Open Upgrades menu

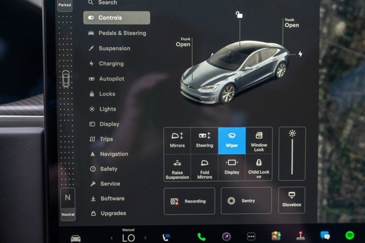(108, 213)
